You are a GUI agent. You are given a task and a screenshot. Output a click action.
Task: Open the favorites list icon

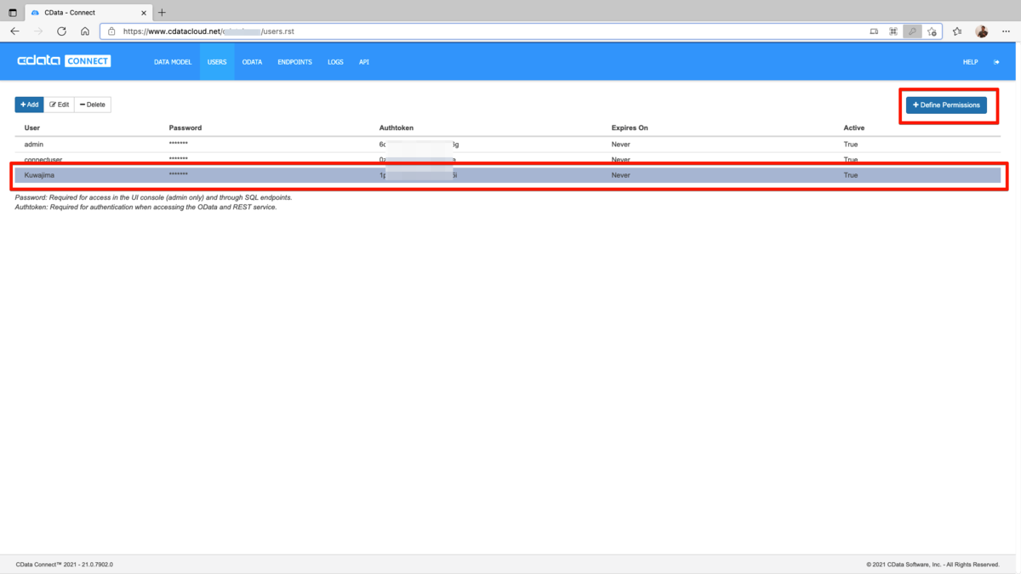click(957, 31)
